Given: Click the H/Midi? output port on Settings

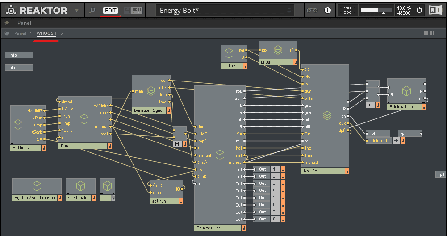Looking at the screenshot, I should [45, 110].
